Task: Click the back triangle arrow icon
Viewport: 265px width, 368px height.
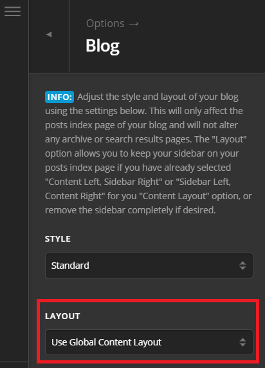Action: click(x=49, y=35)
